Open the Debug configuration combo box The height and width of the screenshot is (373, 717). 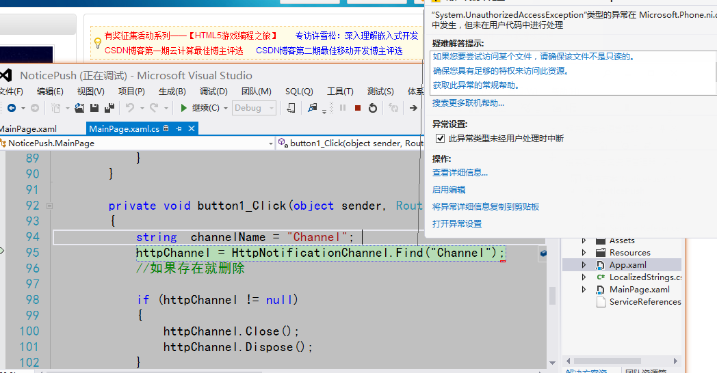pyautogui.click(x=254, y=108)
